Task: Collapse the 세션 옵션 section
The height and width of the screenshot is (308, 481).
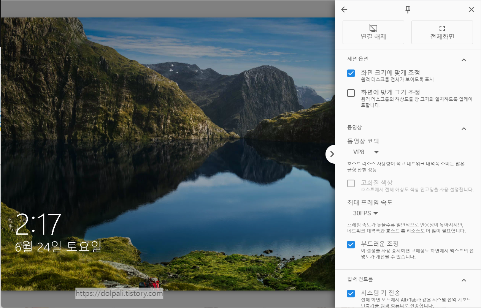Action: point(464,60)
